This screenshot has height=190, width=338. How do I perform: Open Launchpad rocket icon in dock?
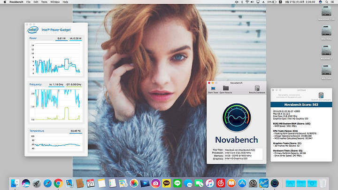pos(37,183)
